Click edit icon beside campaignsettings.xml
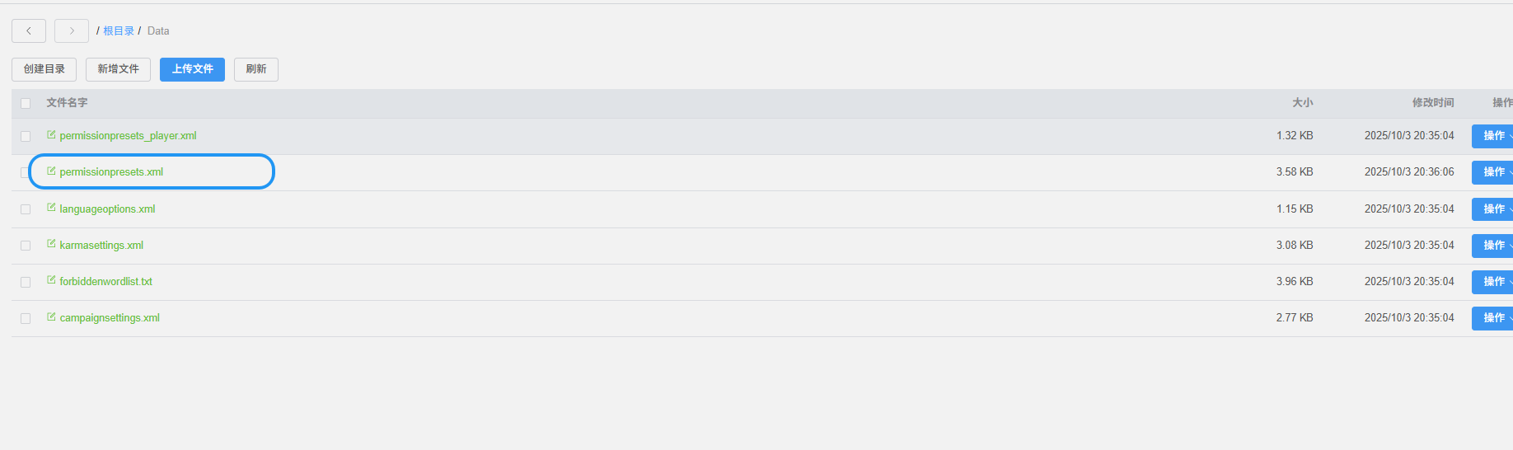 tap(51, 317)
